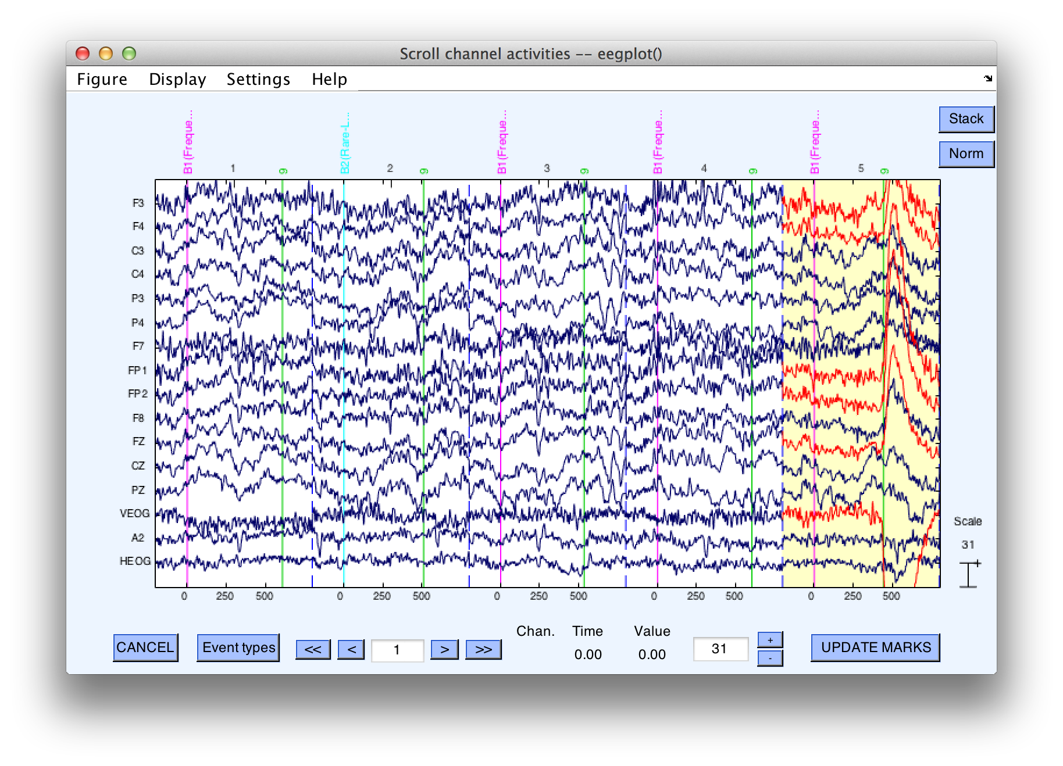Decrease scale with the - button
Viewport: 1063px width, 766px height.
(x=770, y=658)
